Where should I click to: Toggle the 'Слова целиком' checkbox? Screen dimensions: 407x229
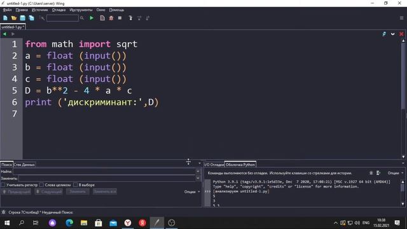[41, 185]
